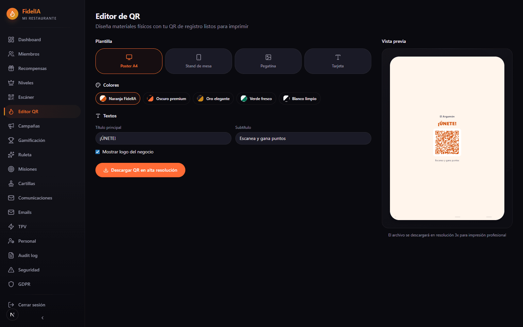
Task: Click the Miembros people icon
Action: coord(11,54)
